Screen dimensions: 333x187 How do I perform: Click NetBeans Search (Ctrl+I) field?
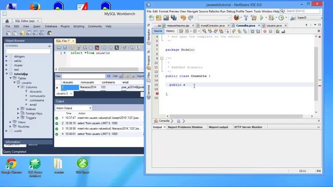point(302,11)
